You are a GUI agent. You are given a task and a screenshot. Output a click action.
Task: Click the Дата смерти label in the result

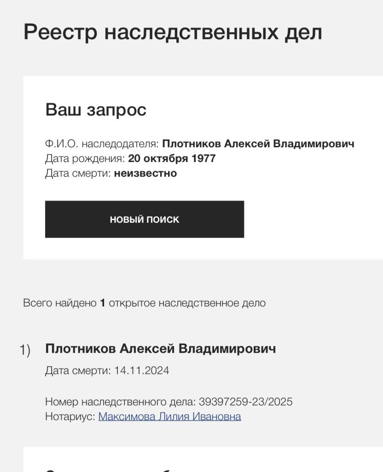pos(78,371)
